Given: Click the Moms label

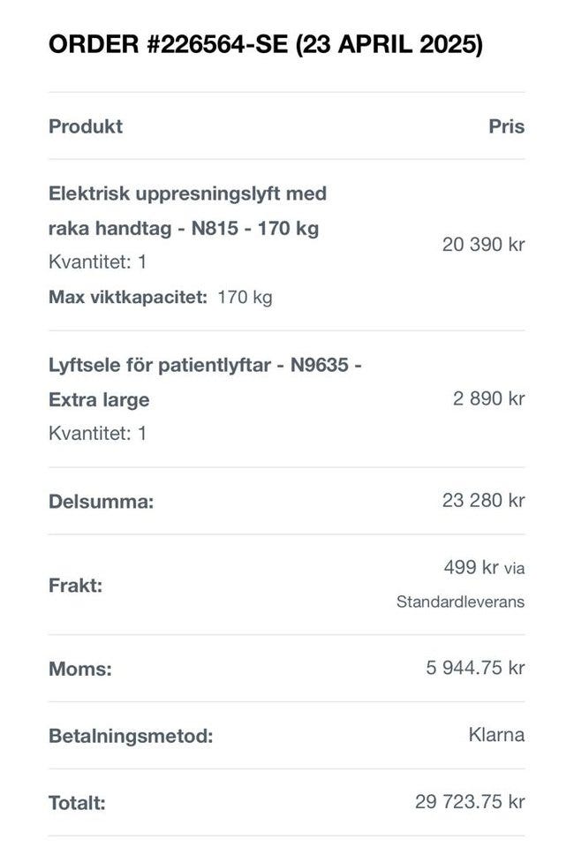Looking at the screenshot, I should click(x=79, y=669).
